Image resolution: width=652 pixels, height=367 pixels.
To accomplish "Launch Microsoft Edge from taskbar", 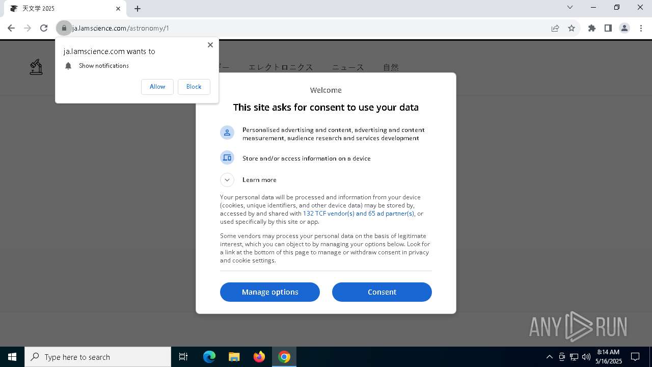I will pos(209,357).
